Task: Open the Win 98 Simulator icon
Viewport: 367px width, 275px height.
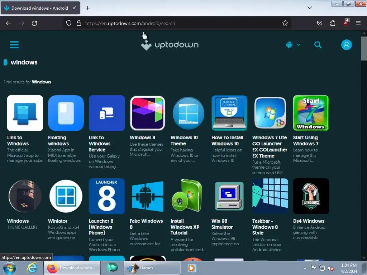Action: pyautogui.click(x=229, y=196)
